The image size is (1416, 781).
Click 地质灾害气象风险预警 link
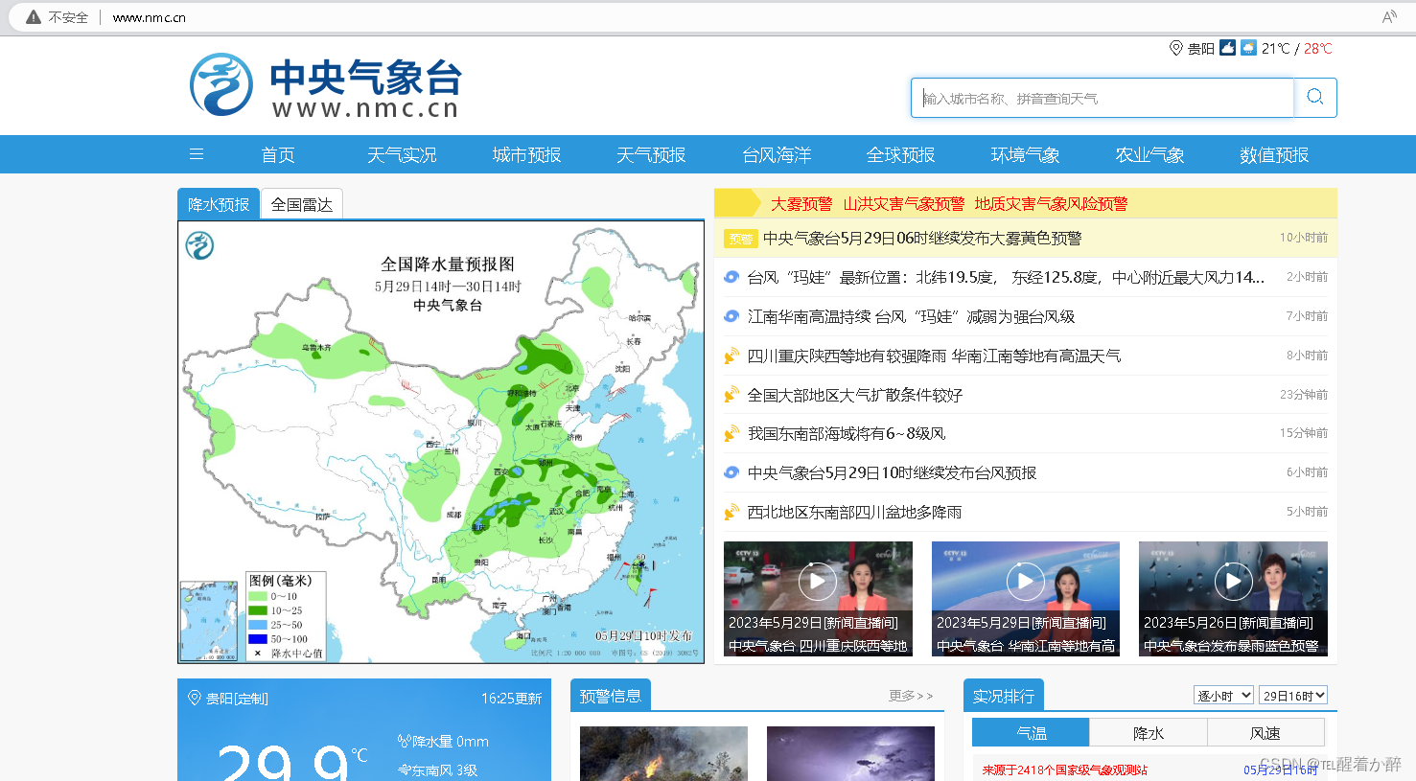point(1051,204)
